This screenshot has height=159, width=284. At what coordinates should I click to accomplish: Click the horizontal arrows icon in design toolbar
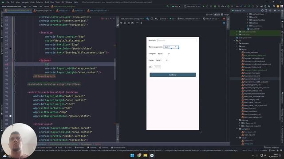(137, 23)
